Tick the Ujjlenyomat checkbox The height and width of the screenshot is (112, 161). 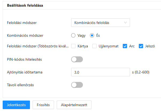94,46
